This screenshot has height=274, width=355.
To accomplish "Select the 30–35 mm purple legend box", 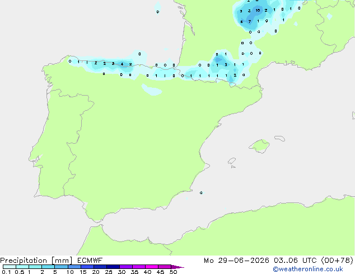I will point(126,267).
